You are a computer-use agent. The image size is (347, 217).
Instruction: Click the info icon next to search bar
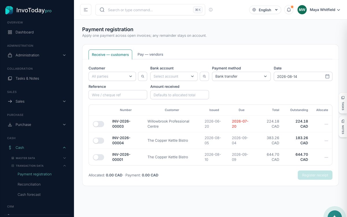click(x=211, y=10)
